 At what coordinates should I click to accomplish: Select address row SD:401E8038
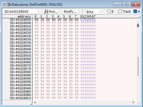(20, 42)
